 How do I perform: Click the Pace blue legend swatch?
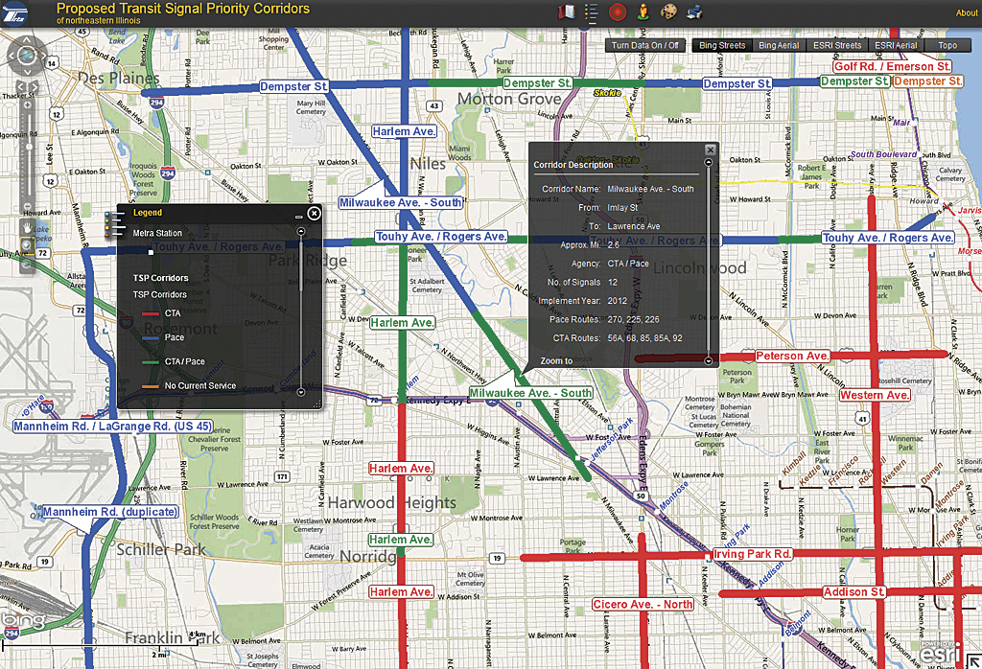pos(151,338)
